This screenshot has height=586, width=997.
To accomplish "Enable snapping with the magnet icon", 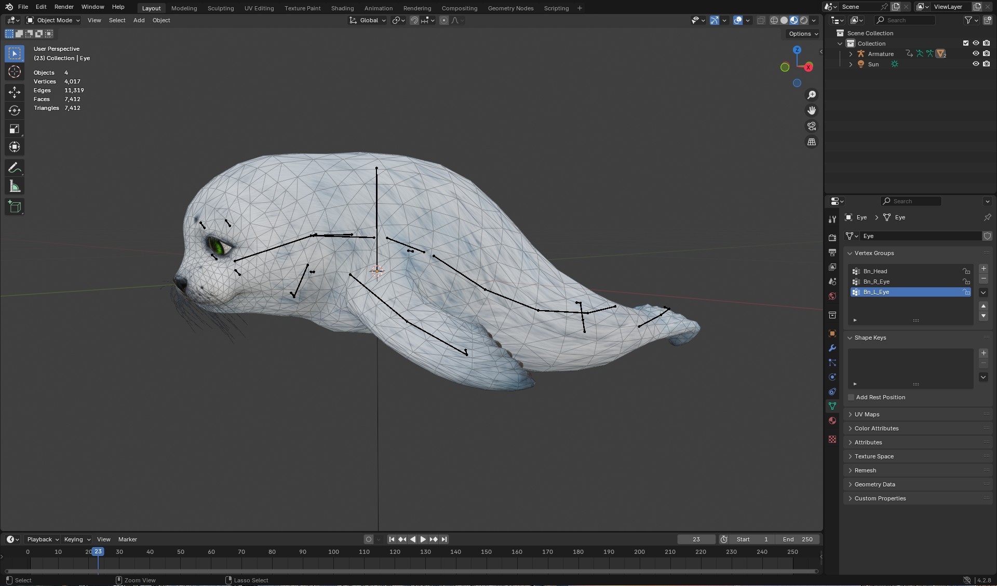I will pos(414,20).
